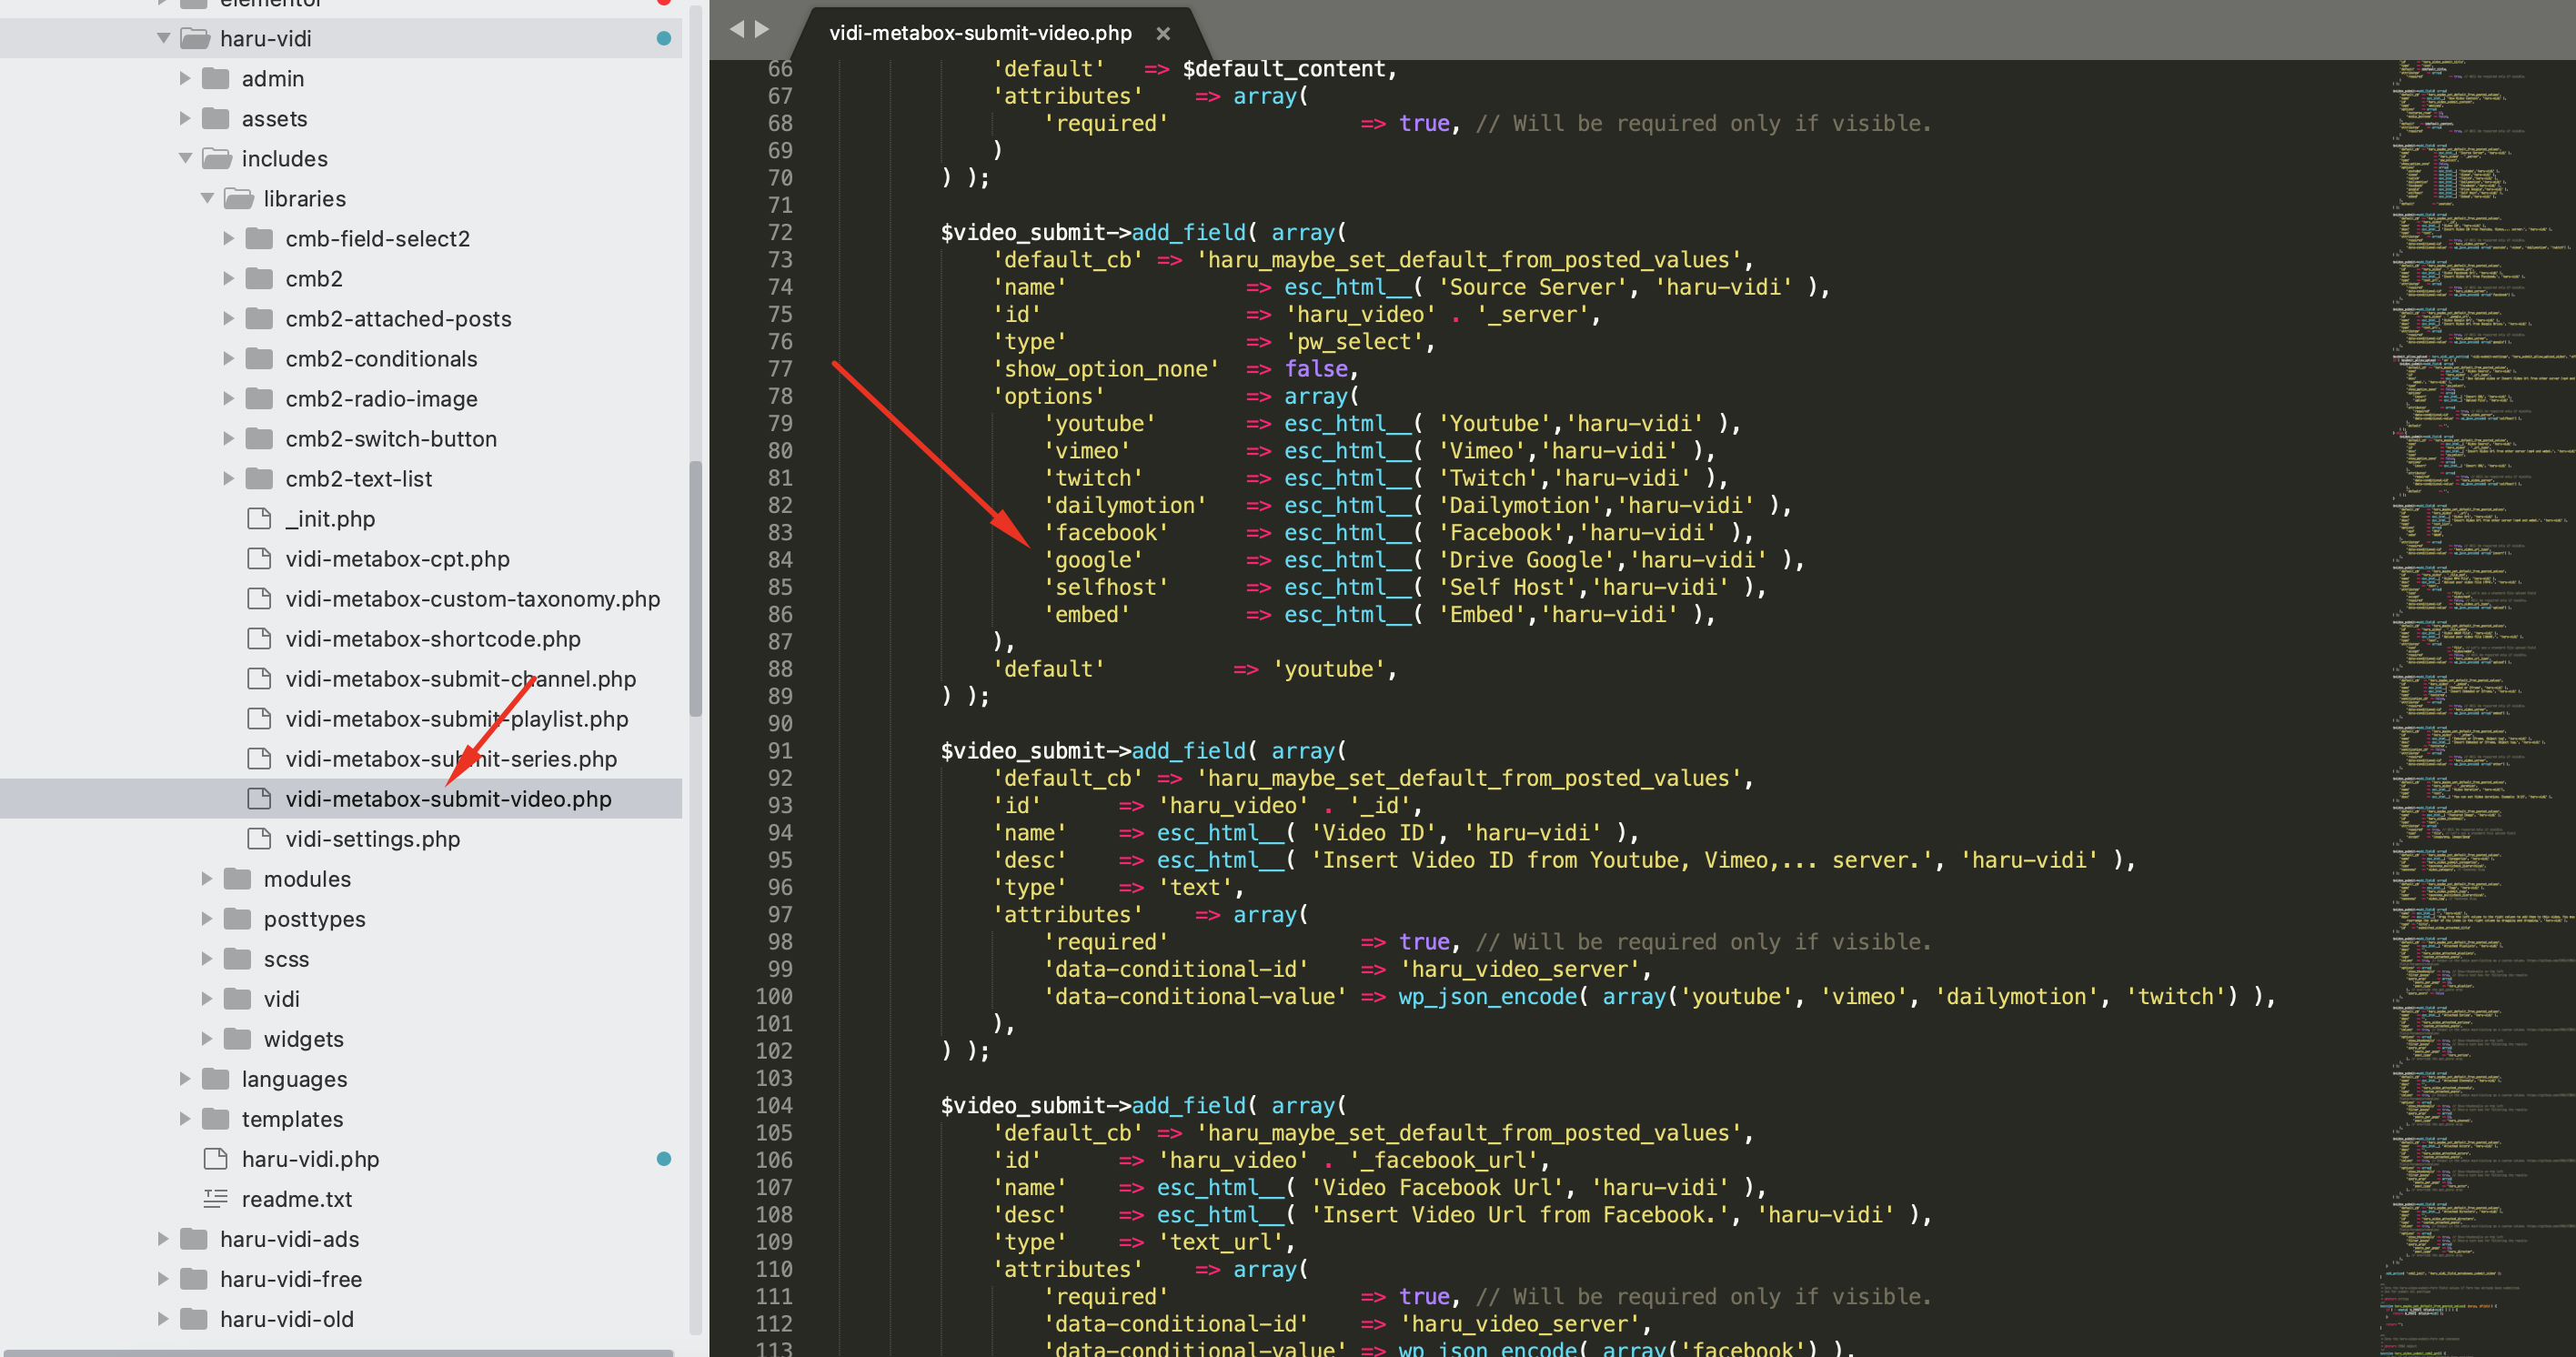Screen dimensions: 2576x1357
Task: Click the vidi folder icon
Action: [238, 998]
